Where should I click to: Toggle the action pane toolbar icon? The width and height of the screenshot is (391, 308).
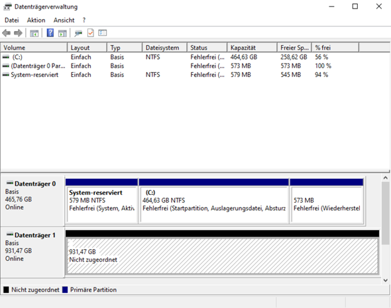[62, 33]
